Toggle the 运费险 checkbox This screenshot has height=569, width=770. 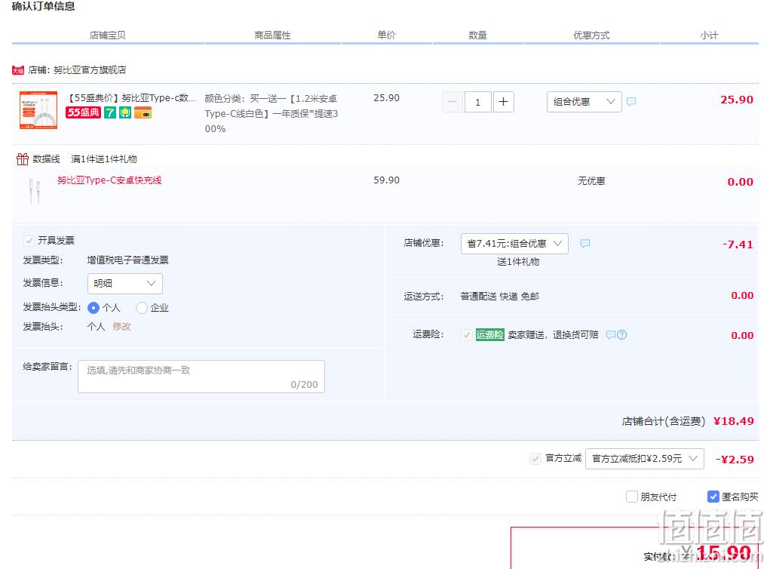467,335
